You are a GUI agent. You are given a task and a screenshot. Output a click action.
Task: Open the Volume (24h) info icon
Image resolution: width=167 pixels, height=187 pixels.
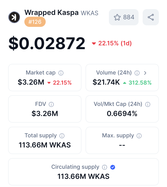tap(137, 73)
